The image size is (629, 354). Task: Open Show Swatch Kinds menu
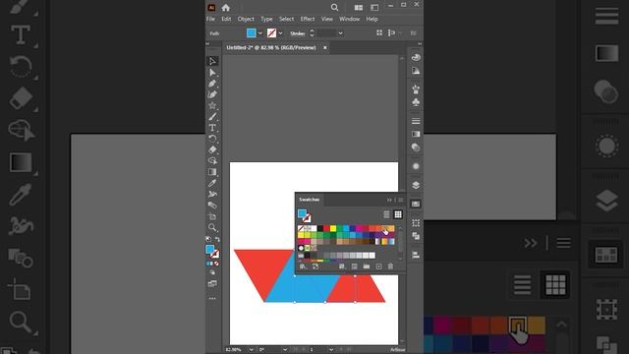(x=341, y=266)
